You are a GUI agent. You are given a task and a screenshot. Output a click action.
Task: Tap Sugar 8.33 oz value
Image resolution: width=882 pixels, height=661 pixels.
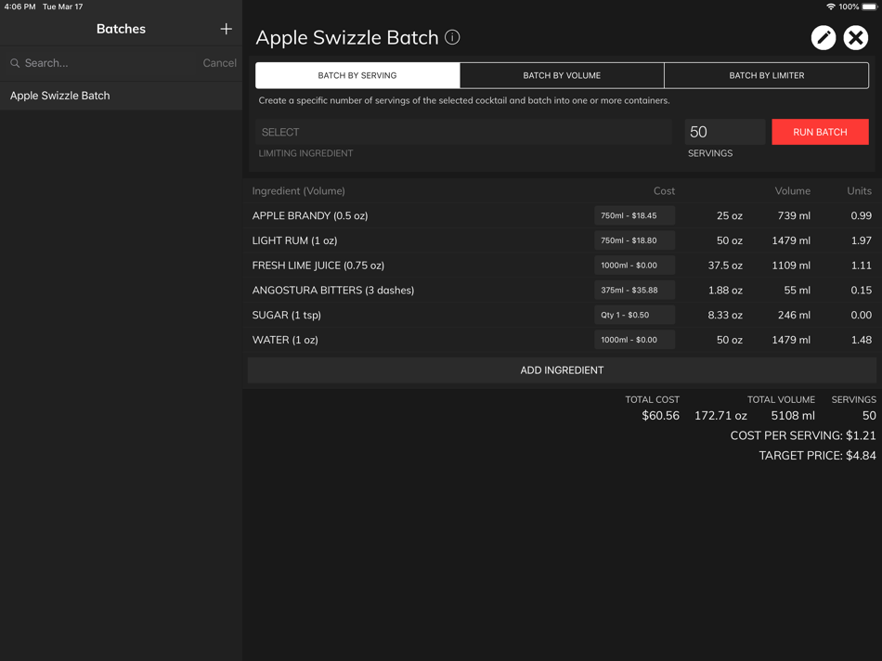(x=725, y=315)
